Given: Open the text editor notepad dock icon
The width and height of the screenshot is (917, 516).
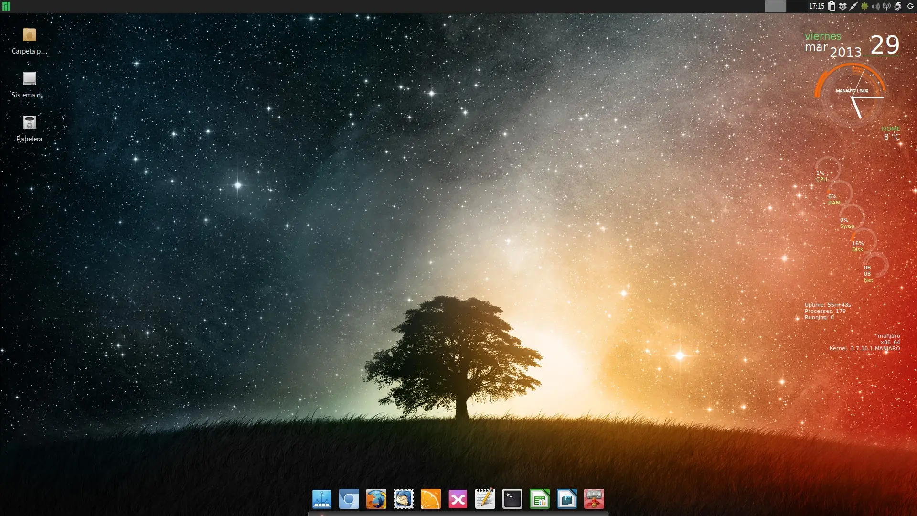Looking at the screenshot, I should [485, 499].
